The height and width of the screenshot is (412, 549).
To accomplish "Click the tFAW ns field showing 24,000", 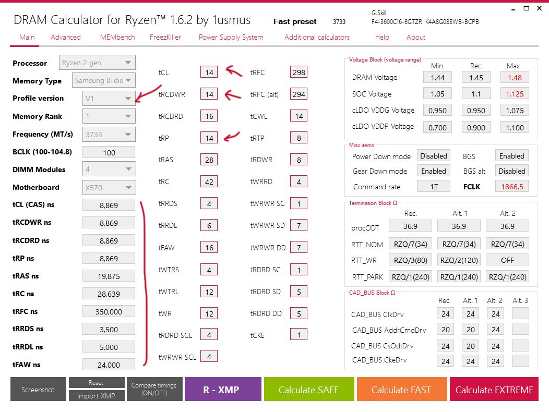I will coord(109,365).
